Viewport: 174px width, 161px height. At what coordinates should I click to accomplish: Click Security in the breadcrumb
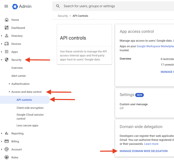click(x=63, y=16)
